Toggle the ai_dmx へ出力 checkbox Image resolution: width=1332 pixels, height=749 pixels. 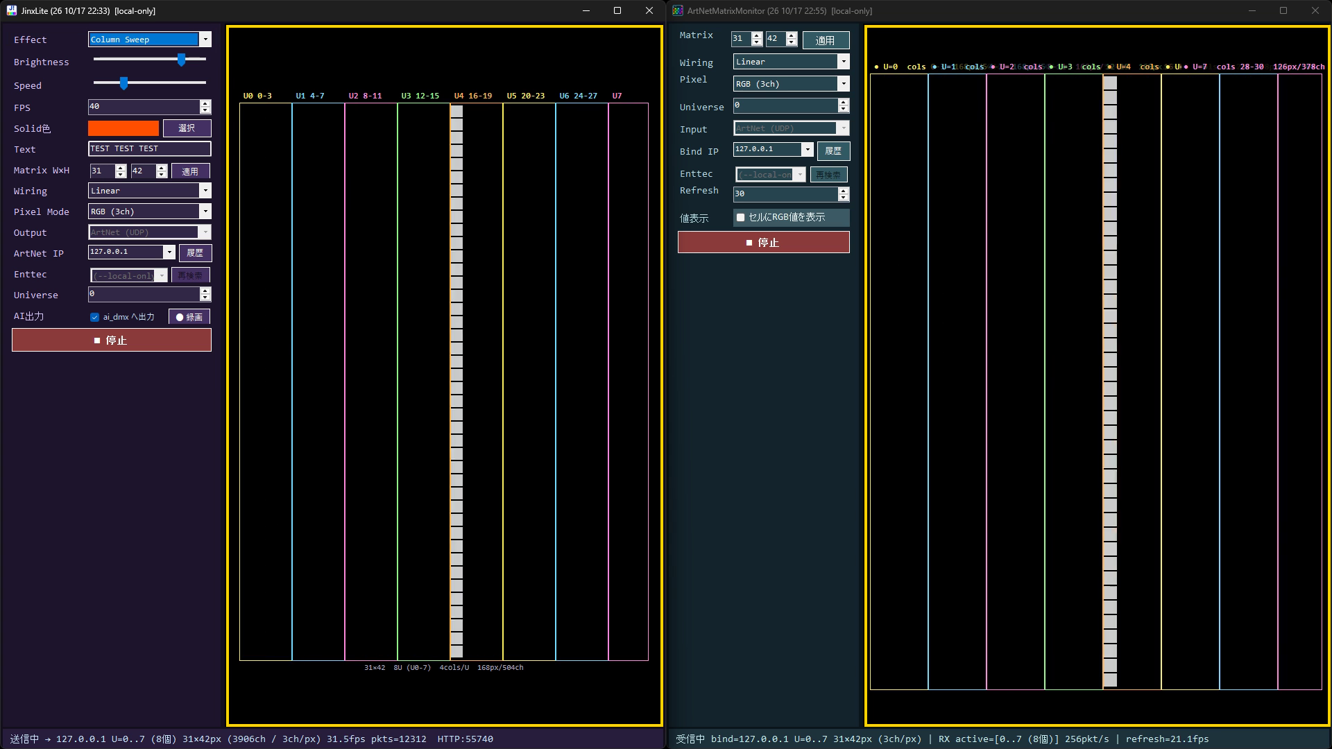point(95,317)
